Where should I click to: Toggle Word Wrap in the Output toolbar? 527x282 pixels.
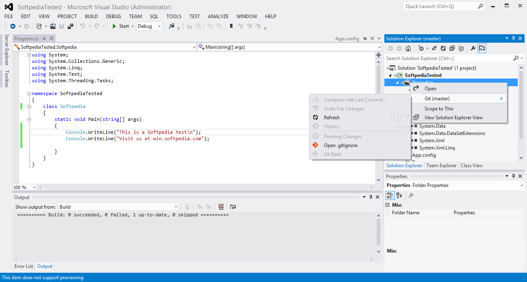click(x=233, y=207)
